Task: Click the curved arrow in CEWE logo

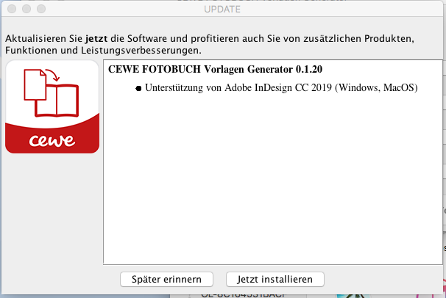Action: 53,75
